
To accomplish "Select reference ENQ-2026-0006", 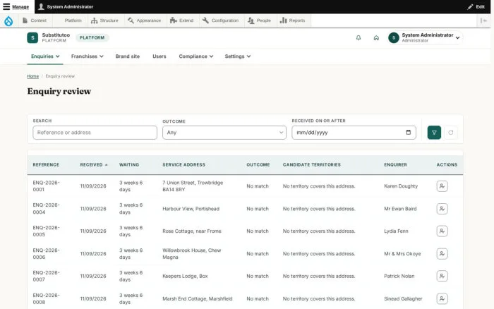I will [47, 253].
